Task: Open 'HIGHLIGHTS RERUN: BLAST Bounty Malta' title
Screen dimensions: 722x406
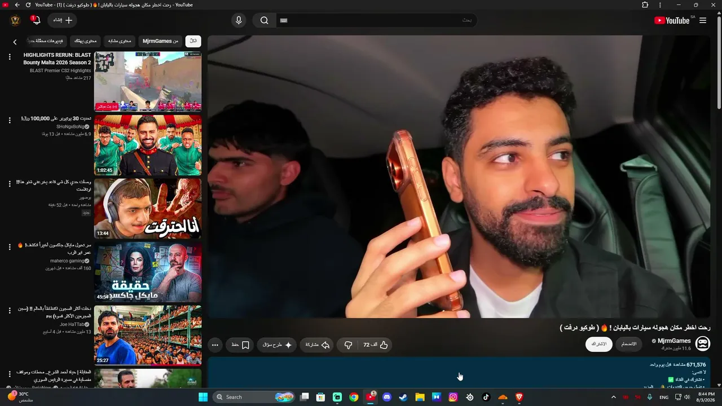Action: point(57,59)
